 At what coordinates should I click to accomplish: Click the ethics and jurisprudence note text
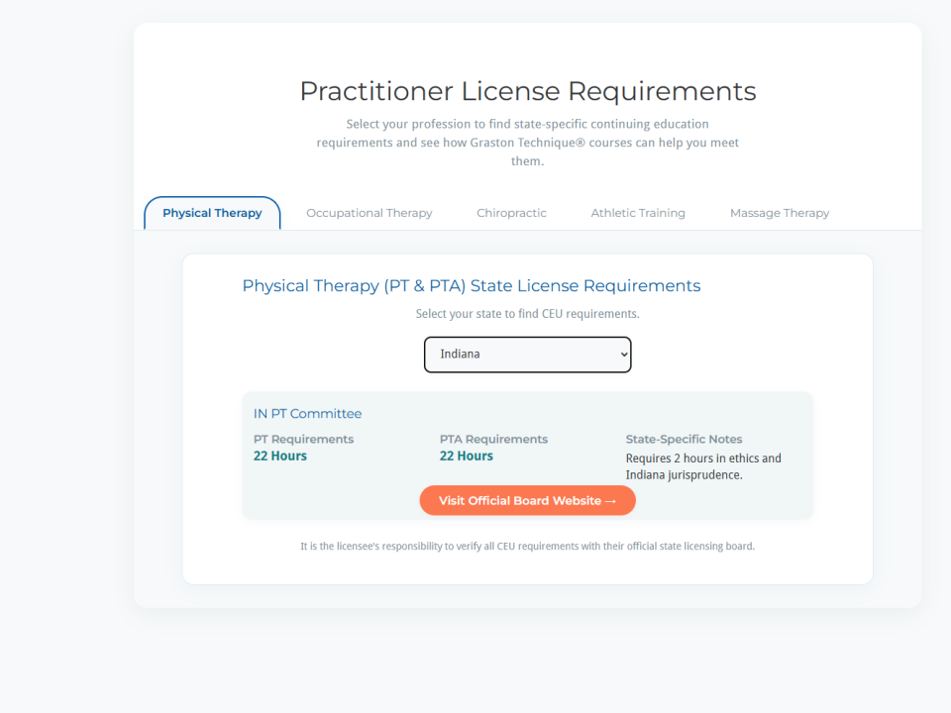pos(702,465)
